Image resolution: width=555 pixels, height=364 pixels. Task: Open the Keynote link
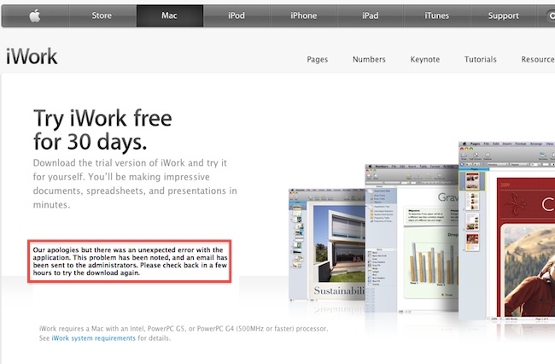[x=425, y=60]
